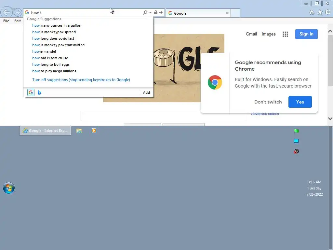Click the Action Center flag tray icon
The height and width of the screenshot is (250, 333).
click(296, 131)
